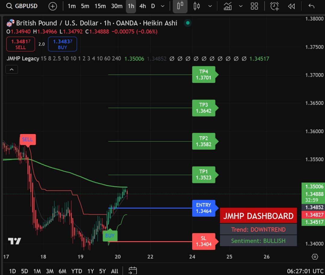Open the go-to-date calendar icon

click(133, 271)
